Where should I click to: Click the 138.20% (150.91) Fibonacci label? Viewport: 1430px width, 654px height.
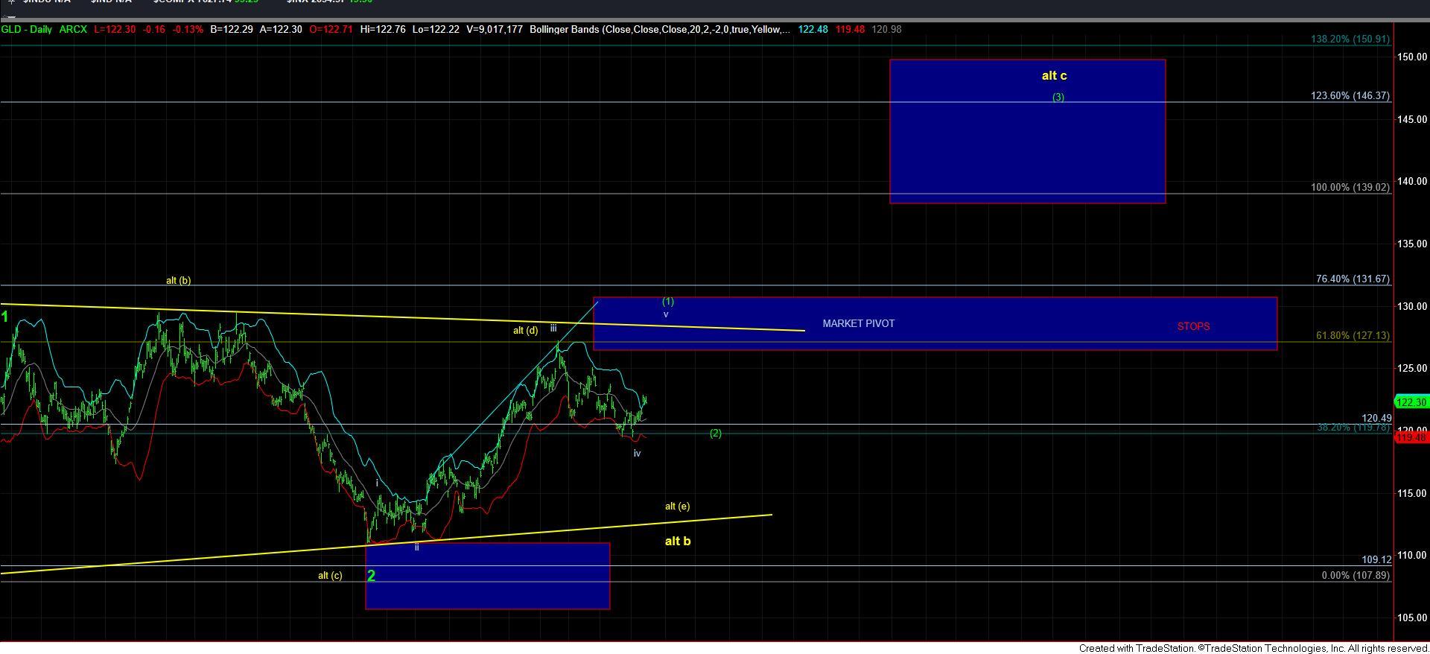(x=1350, y=39)
